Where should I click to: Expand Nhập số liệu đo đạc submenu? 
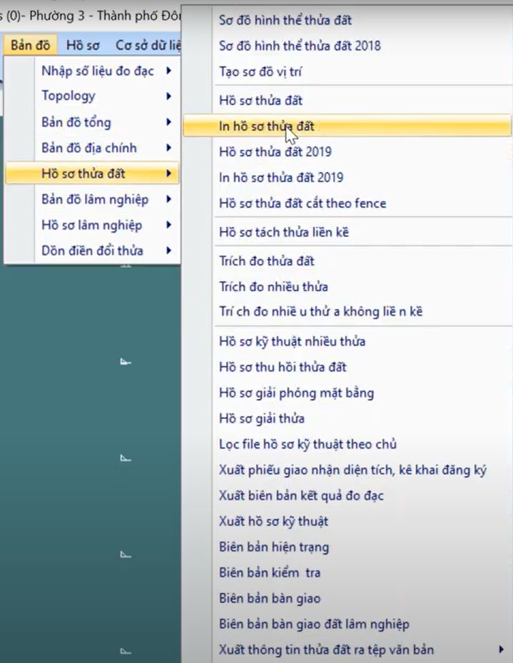92,71
